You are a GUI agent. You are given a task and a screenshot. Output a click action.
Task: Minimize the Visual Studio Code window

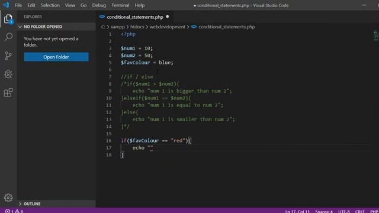pyautogui.click(x=364, y=5)
